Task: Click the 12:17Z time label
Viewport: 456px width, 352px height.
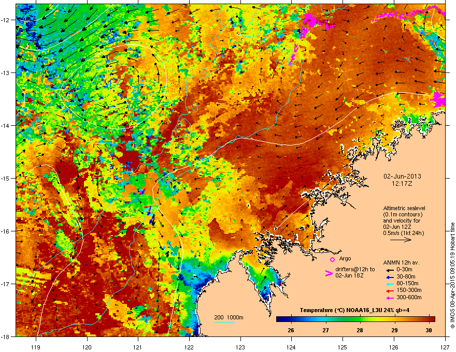Action: click(402, 184)
